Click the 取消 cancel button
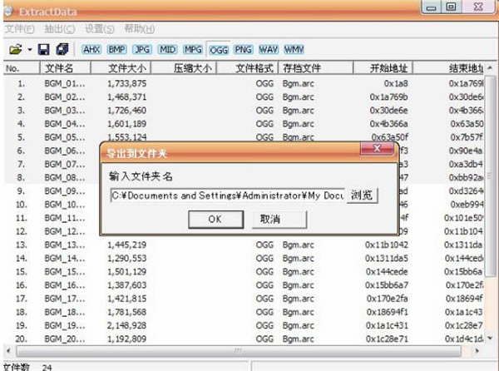The image size is (499, 371). click(279, 220)
